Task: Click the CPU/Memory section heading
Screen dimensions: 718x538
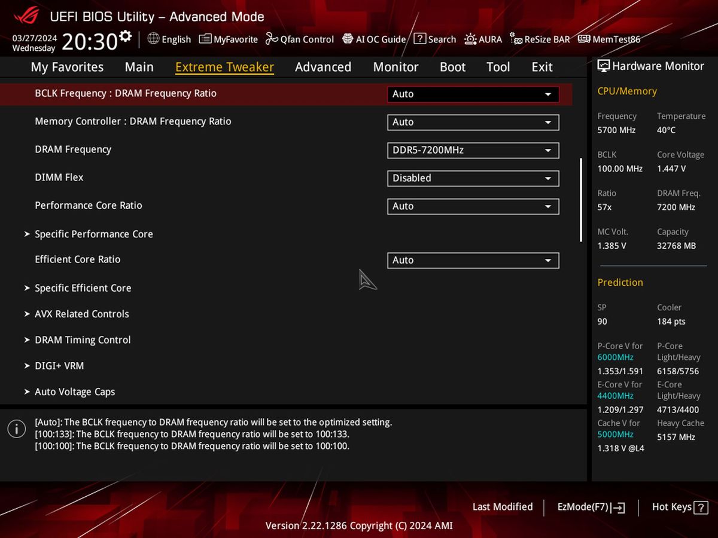Action: (627, 91)
